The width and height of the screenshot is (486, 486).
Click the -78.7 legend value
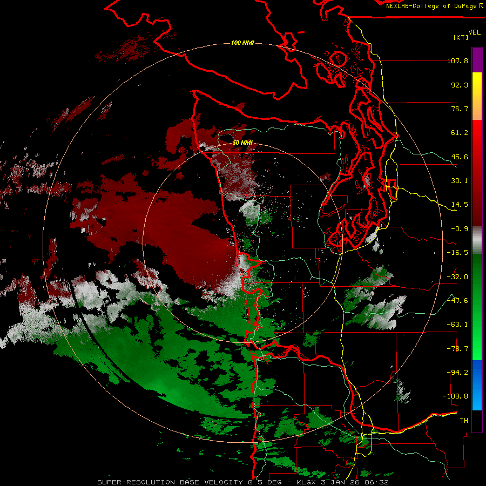click(x=457, y=349)
